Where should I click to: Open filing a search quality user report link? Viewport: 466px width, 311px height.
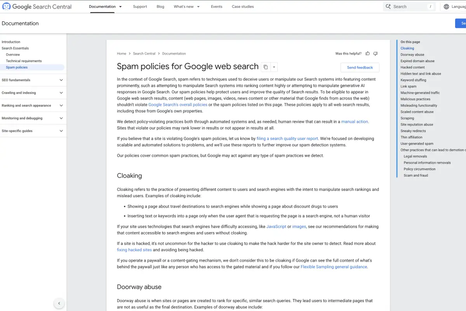[287, 138]
